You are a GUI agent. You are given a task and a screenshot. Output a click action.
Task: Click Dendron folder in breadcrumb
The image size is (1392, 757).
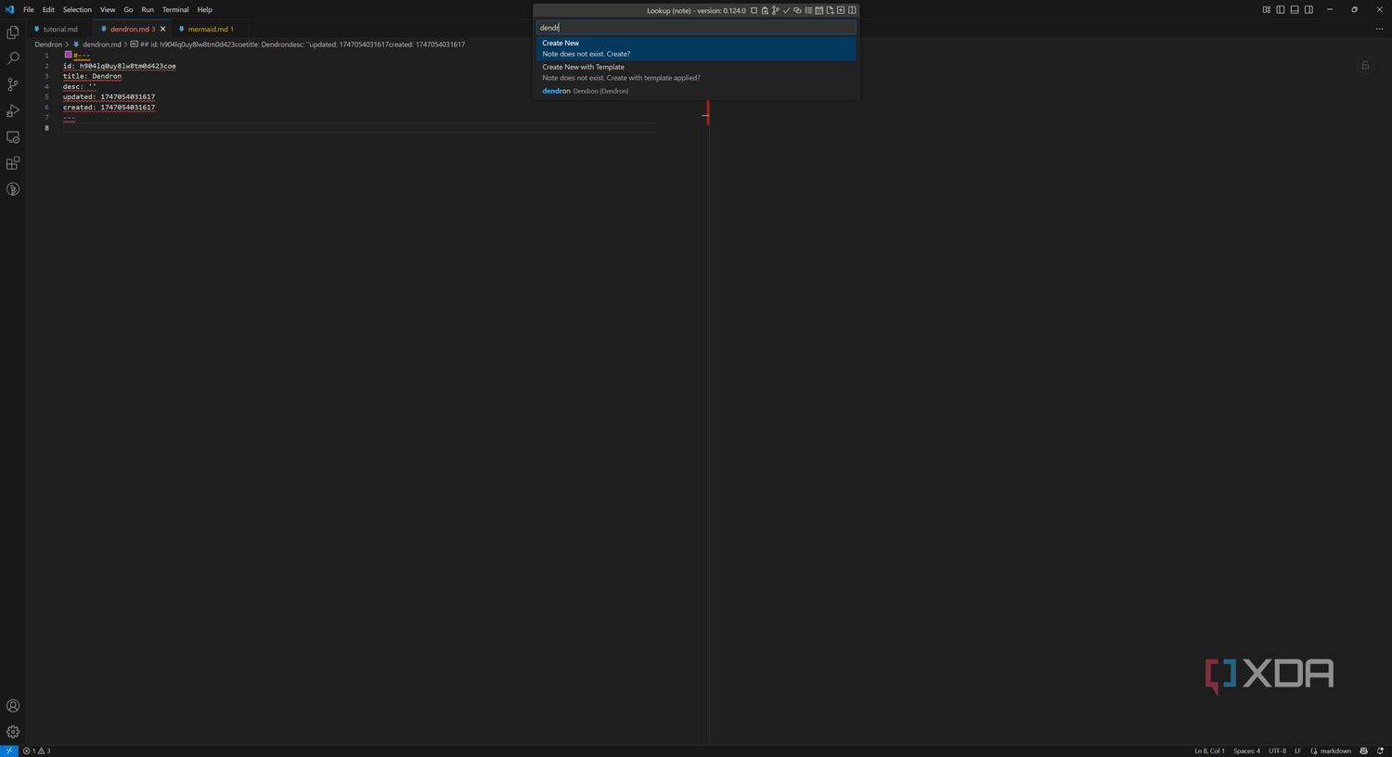48,45
